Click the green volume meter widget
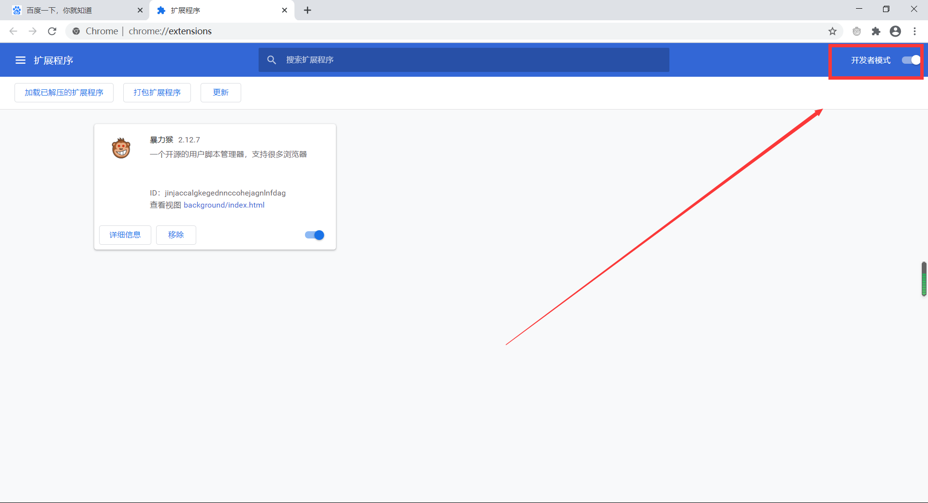Image resolution: width=928 pixels, height=503 pixels. [924, 279]
